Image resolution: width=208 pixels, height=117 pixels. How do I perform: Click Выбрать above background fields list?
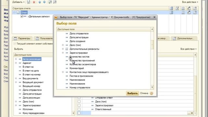[19, 49]
